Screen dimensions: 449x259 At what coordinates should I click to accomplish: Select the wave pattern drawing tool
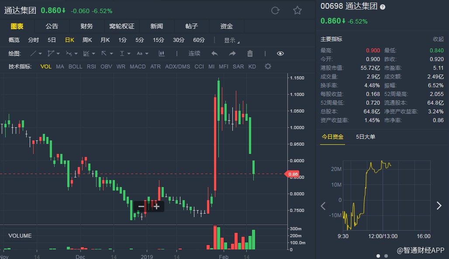(x=69, y=54)
